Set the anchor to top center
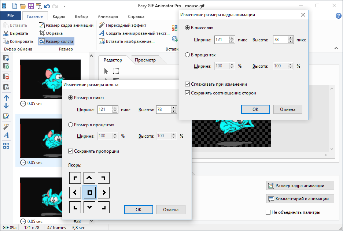 (89, 178)
